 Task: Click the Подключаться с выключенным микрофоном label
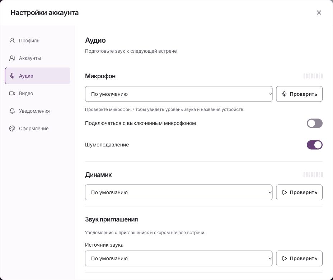pyautogui.click(x=140, y=123)
